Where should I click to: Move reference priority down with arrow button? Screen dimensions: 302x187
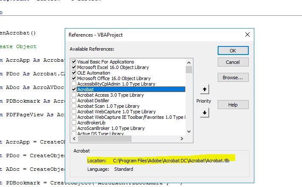[x=204, y=112]
